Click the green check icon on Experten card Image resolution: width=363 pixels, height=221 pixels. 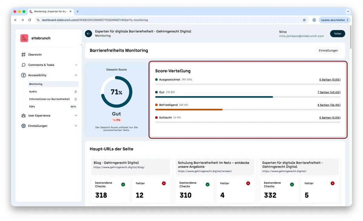(292, 184)
